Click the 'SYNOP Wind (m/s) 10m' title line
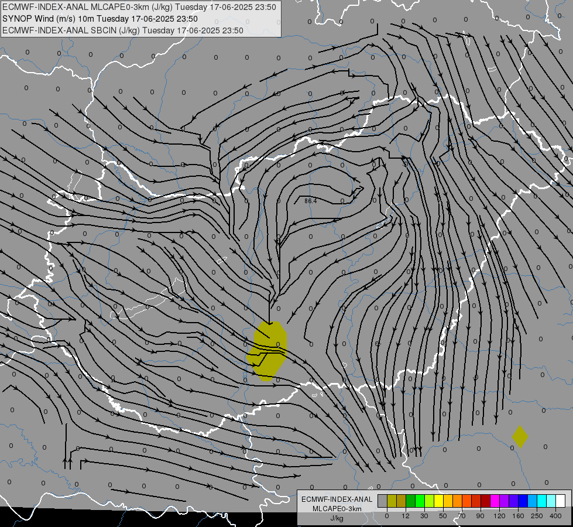 pyautogui.click(x=99, y=19)
